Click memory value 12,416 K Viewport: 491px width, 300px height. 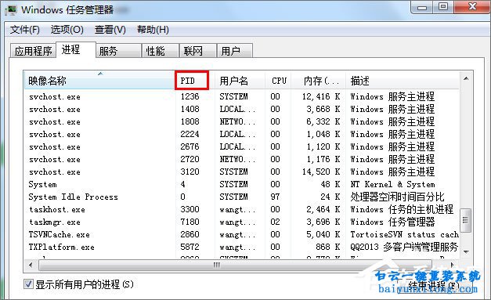coord(321,96)
